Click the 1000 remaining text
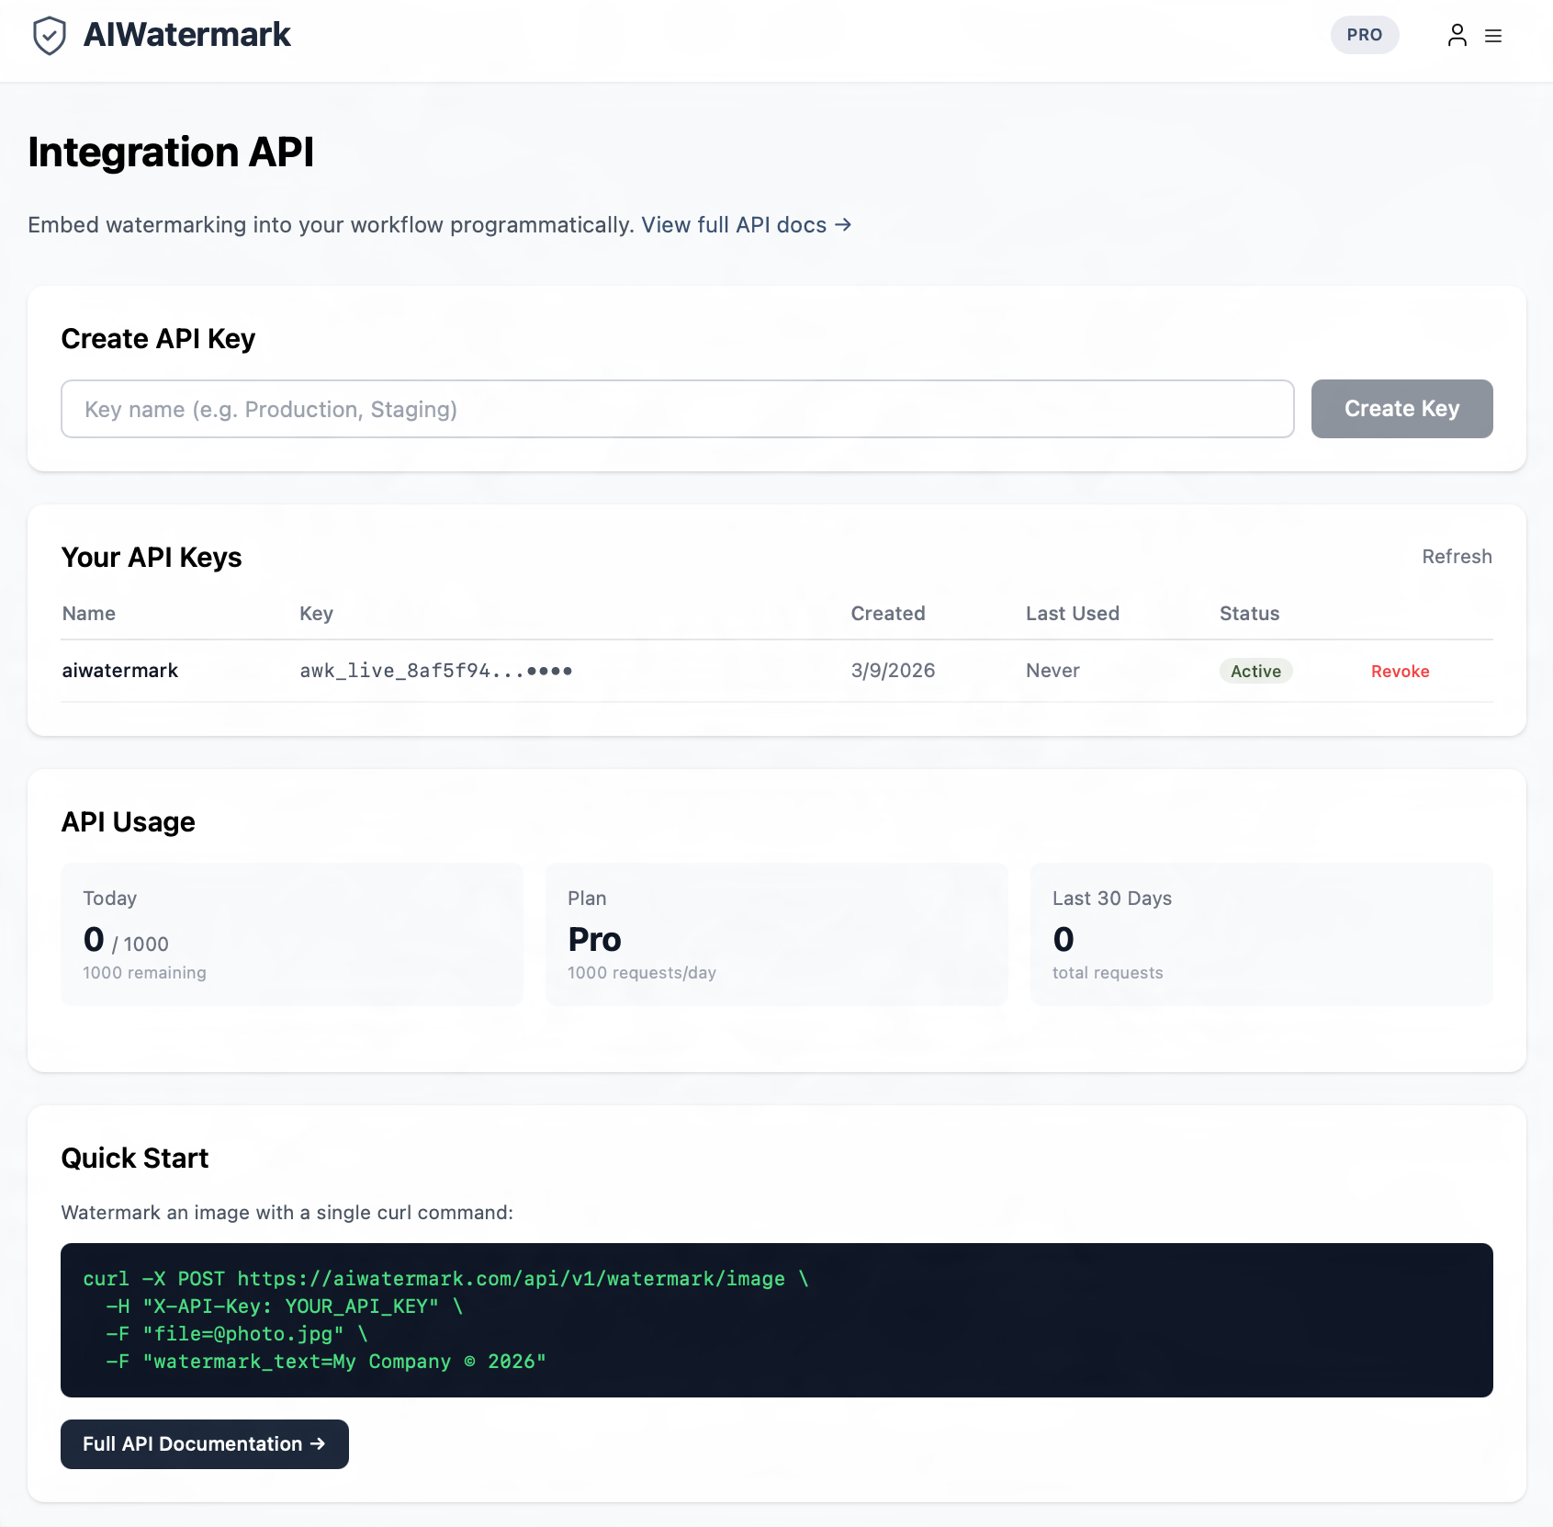Image resolution: width=1553 pixels, height=1527 pixels. pos(144,973)
